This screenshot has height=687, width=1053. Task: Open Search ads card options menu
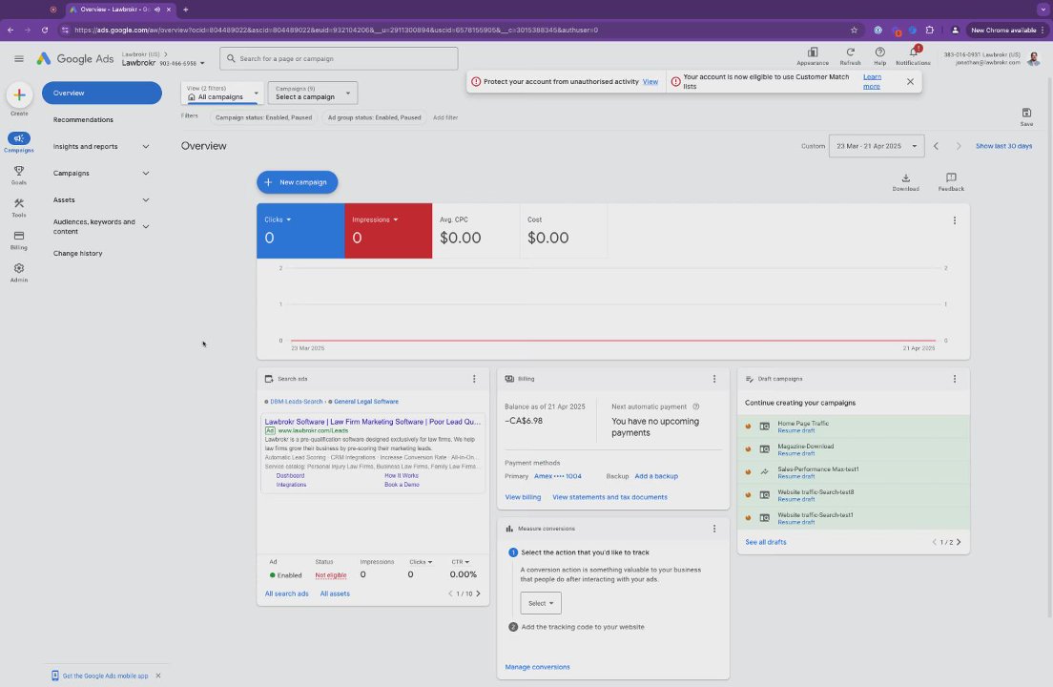click(x=474, y=379)
